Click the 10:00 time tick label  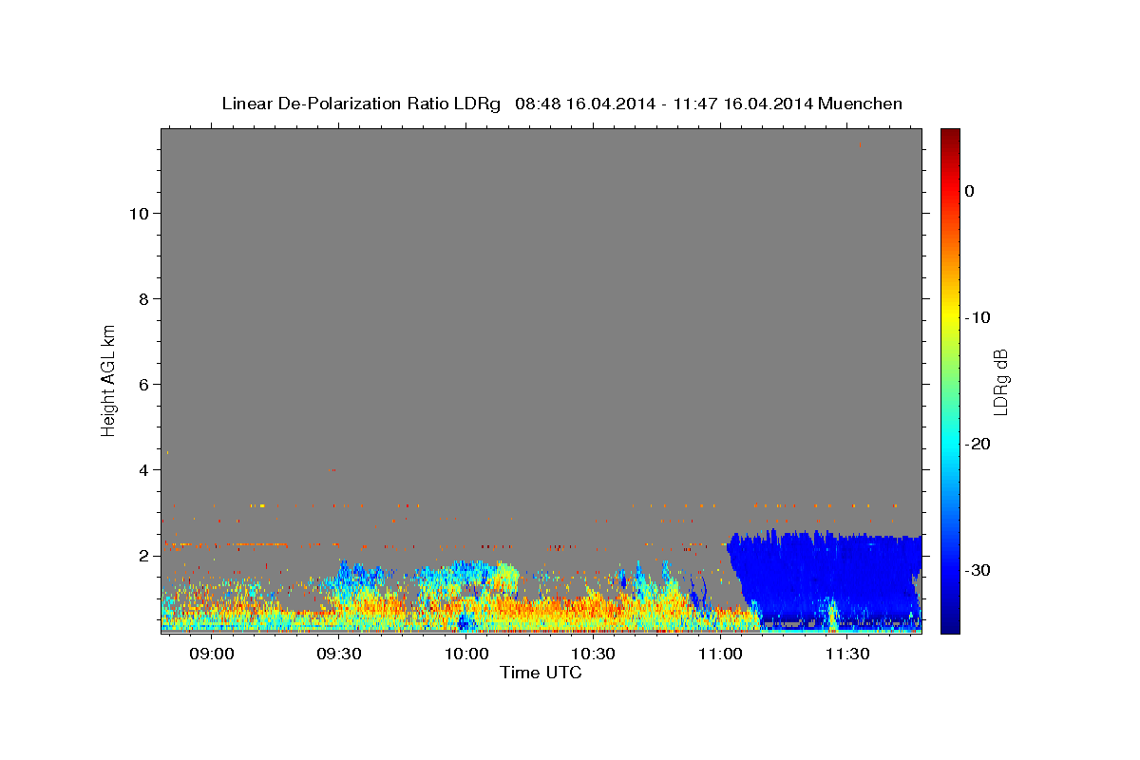click(x=465, y=655)
